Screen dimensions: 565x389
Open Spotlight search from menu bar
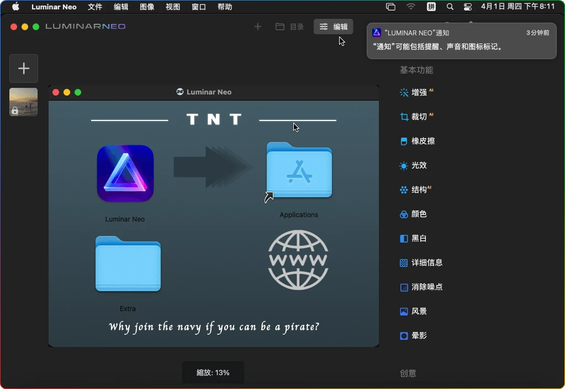[x=450, y=7]
